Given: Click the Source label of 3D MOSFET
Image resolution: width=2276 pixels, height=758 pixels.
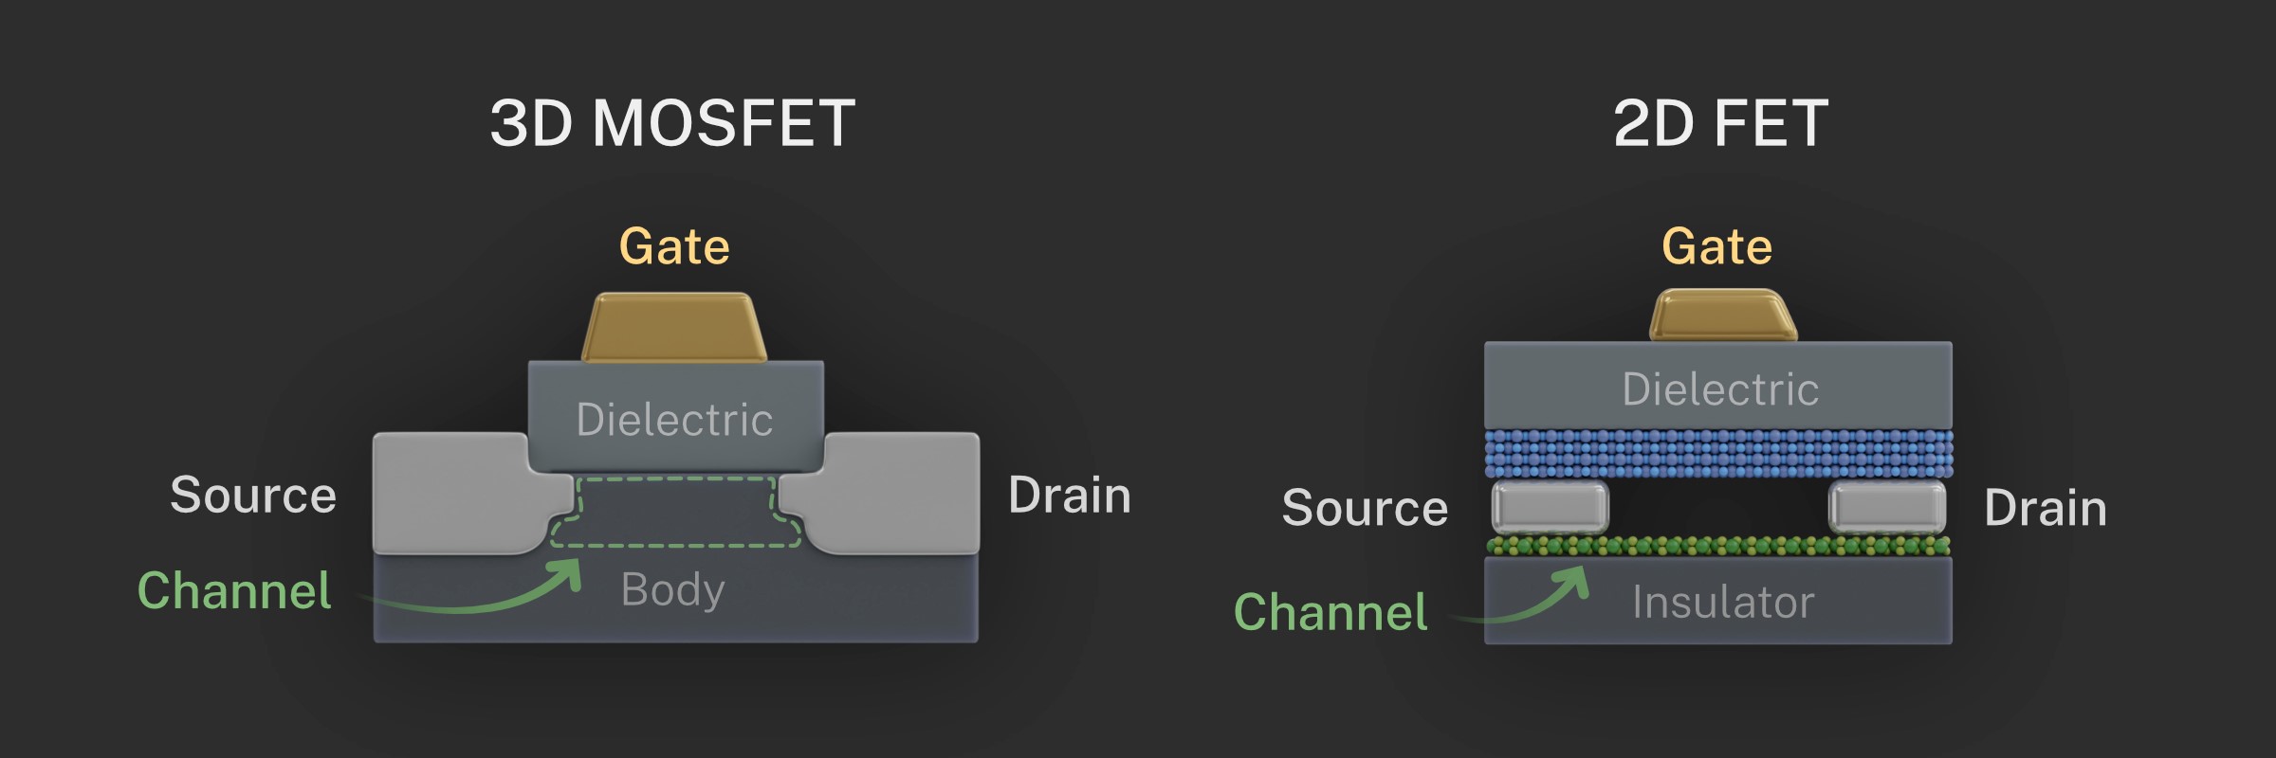Looking at the screenshot, I should tap(253, 495).
